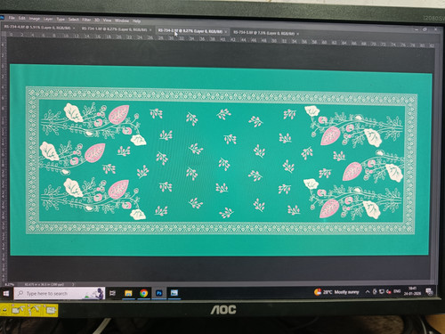Click the 'Type here to search' box
The image size is (445, 334).
(60, 293)
